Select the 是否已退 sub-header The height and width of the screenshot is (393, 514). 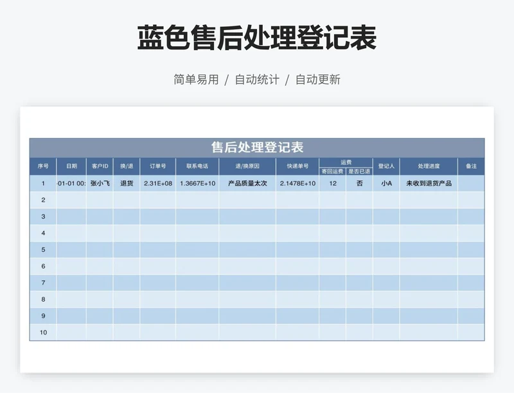coord(359,171)
